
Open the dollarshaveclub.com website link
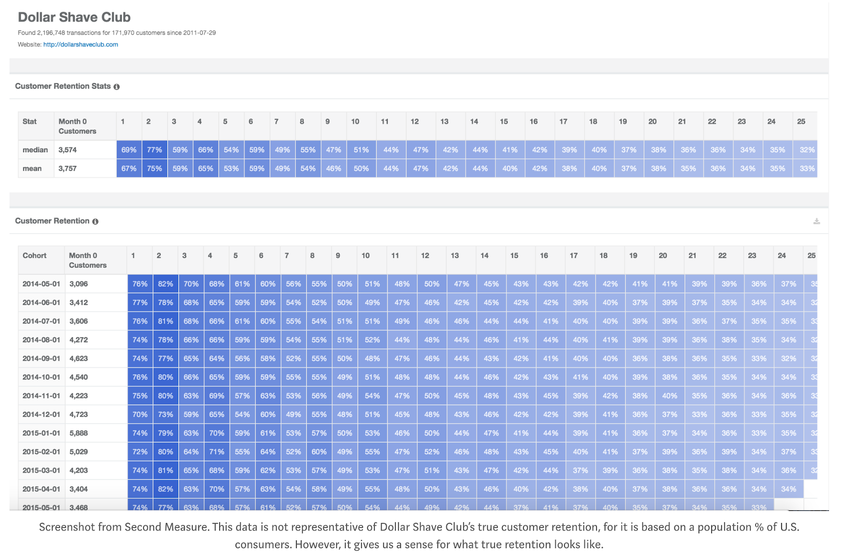coord(80,45)
